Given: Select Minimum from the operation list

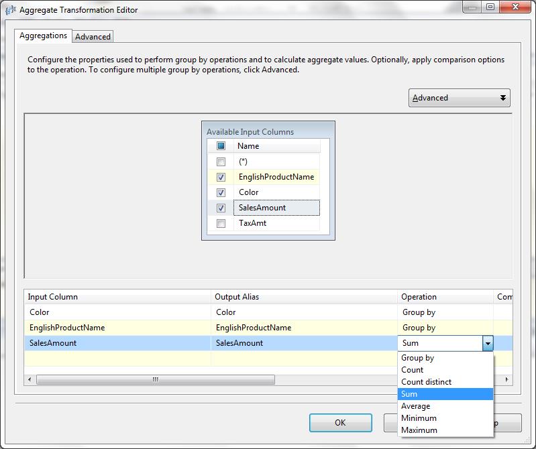Looking at the screenshot, I should [419, 418].
